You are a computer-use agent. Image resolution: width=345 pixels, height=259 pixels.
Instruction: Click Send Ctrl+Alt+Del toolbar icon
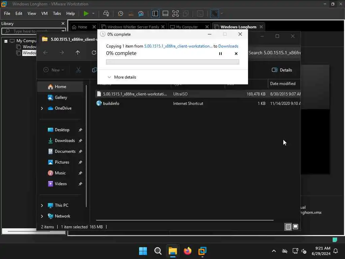pyautogui.click(x=106, y=13)
